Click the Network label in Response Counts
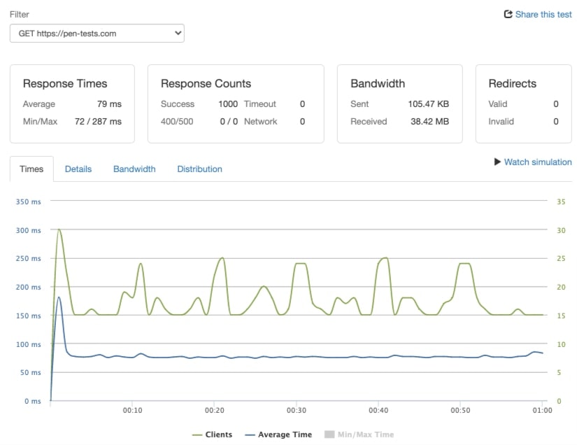The height and width of the screenshot is (445, 577). click(x=261, y=122)
